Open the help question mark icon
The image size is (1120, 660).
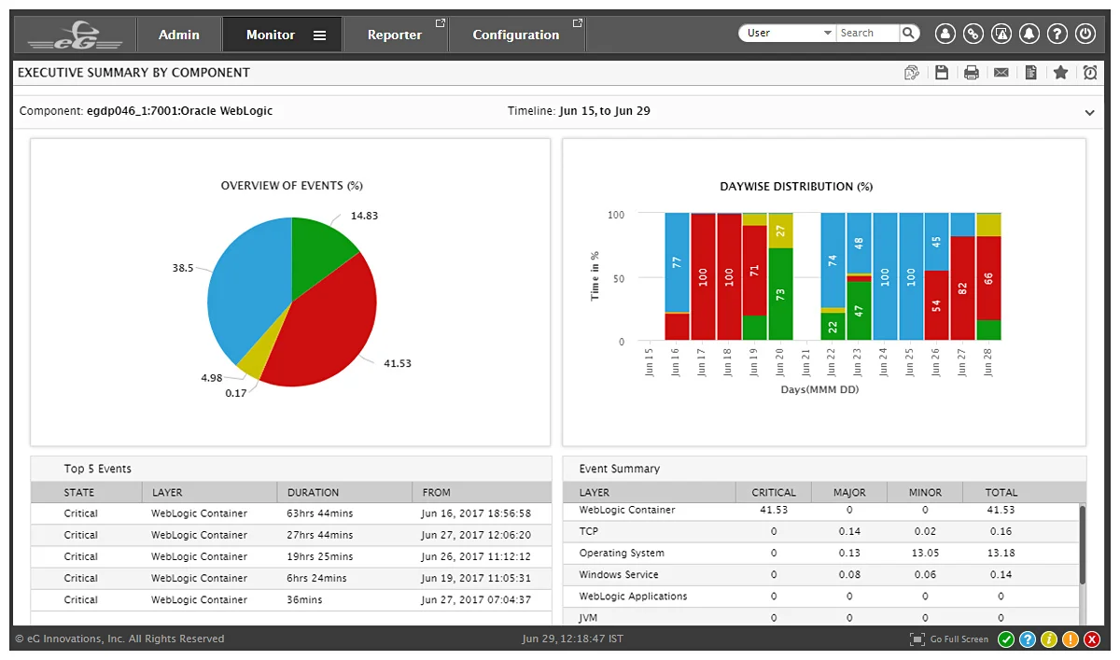[x=1057, y=34]
